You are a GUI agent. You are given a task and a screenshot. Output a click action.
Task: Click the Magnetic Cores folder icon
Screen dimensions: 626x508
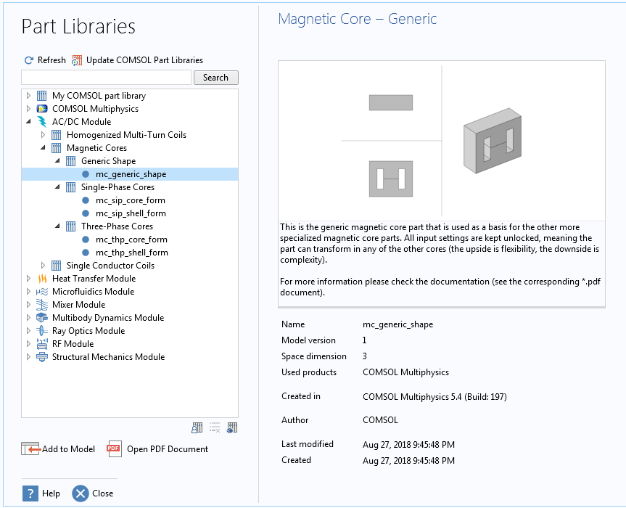coord(57,148)
